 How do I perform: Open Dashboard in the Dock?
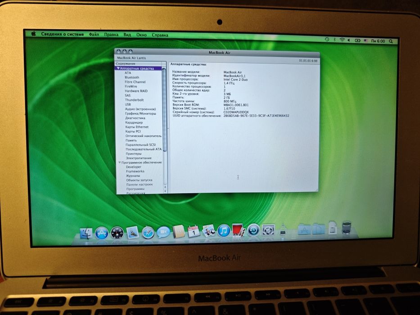click(117, 233)
